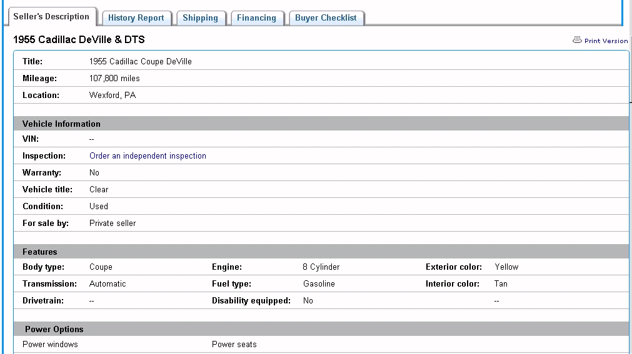Click the Drivetrain label

(43, 301)
